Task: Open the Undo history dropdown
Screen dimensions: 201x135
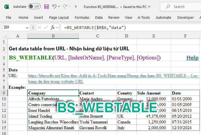Action: [59, 7]
